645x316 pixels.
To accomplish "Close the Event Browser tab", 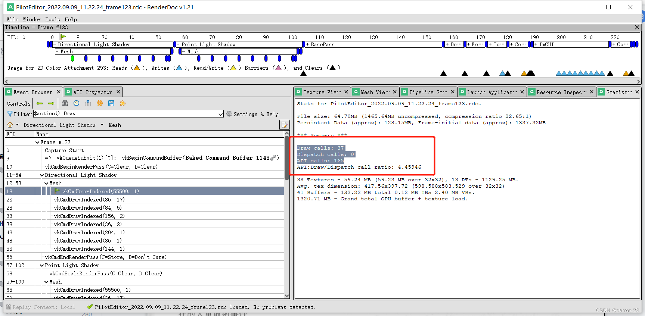I will pyautogui.click(x=59, y=92).
